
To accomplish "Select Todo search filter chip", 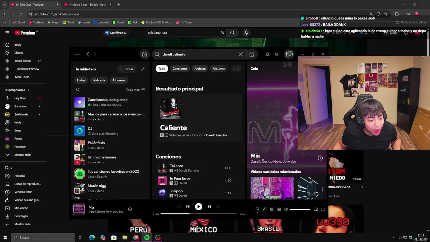I will click(162, 69).
